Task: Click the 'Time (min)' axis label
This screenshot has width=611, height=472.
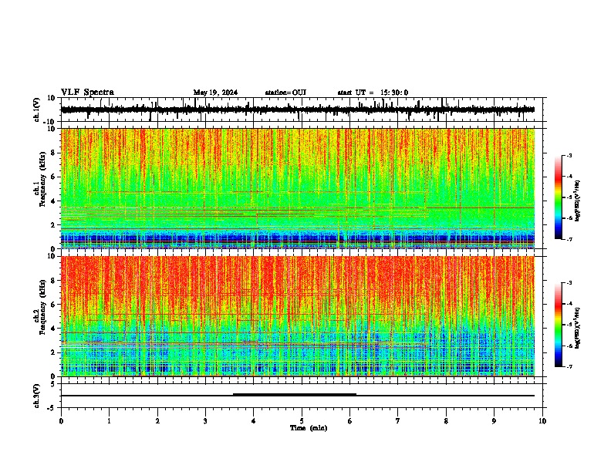Action: [x=309, y=428]
